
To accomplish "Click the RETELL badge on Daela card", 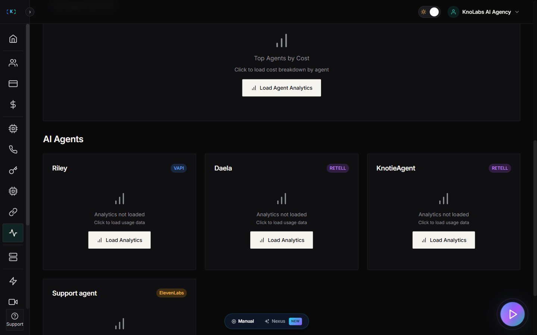I will coord(338,168).
